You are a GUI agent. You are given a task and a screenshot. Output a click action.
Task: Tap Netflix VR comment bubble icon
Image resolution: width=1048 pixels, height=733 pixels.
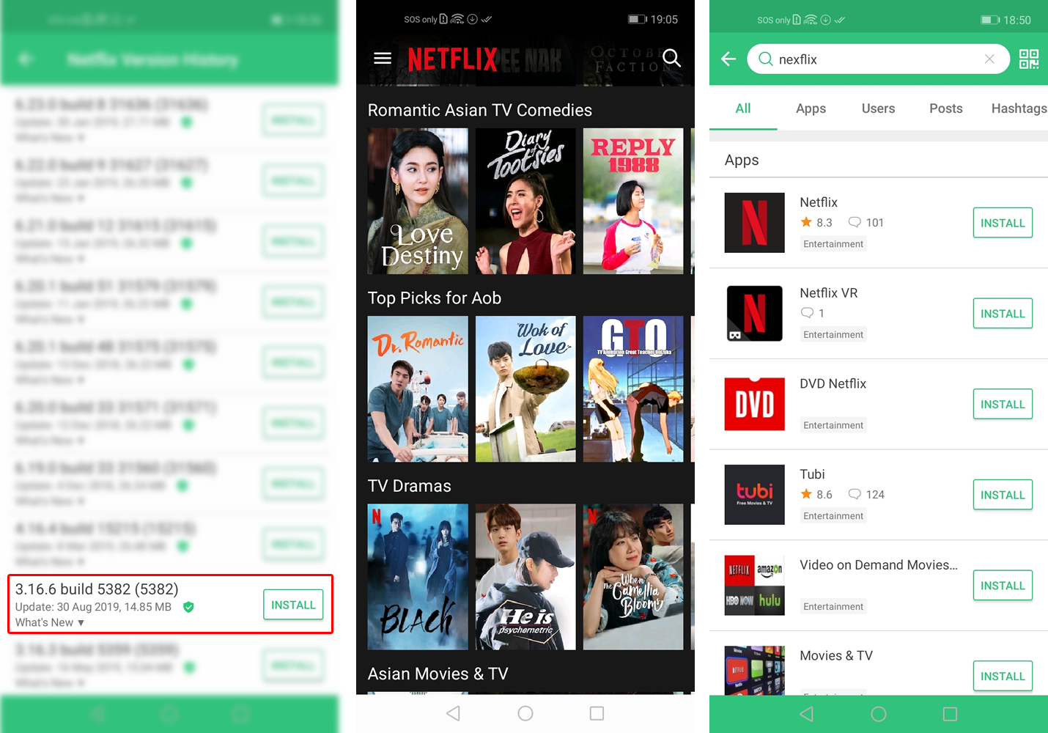[807, 313]
